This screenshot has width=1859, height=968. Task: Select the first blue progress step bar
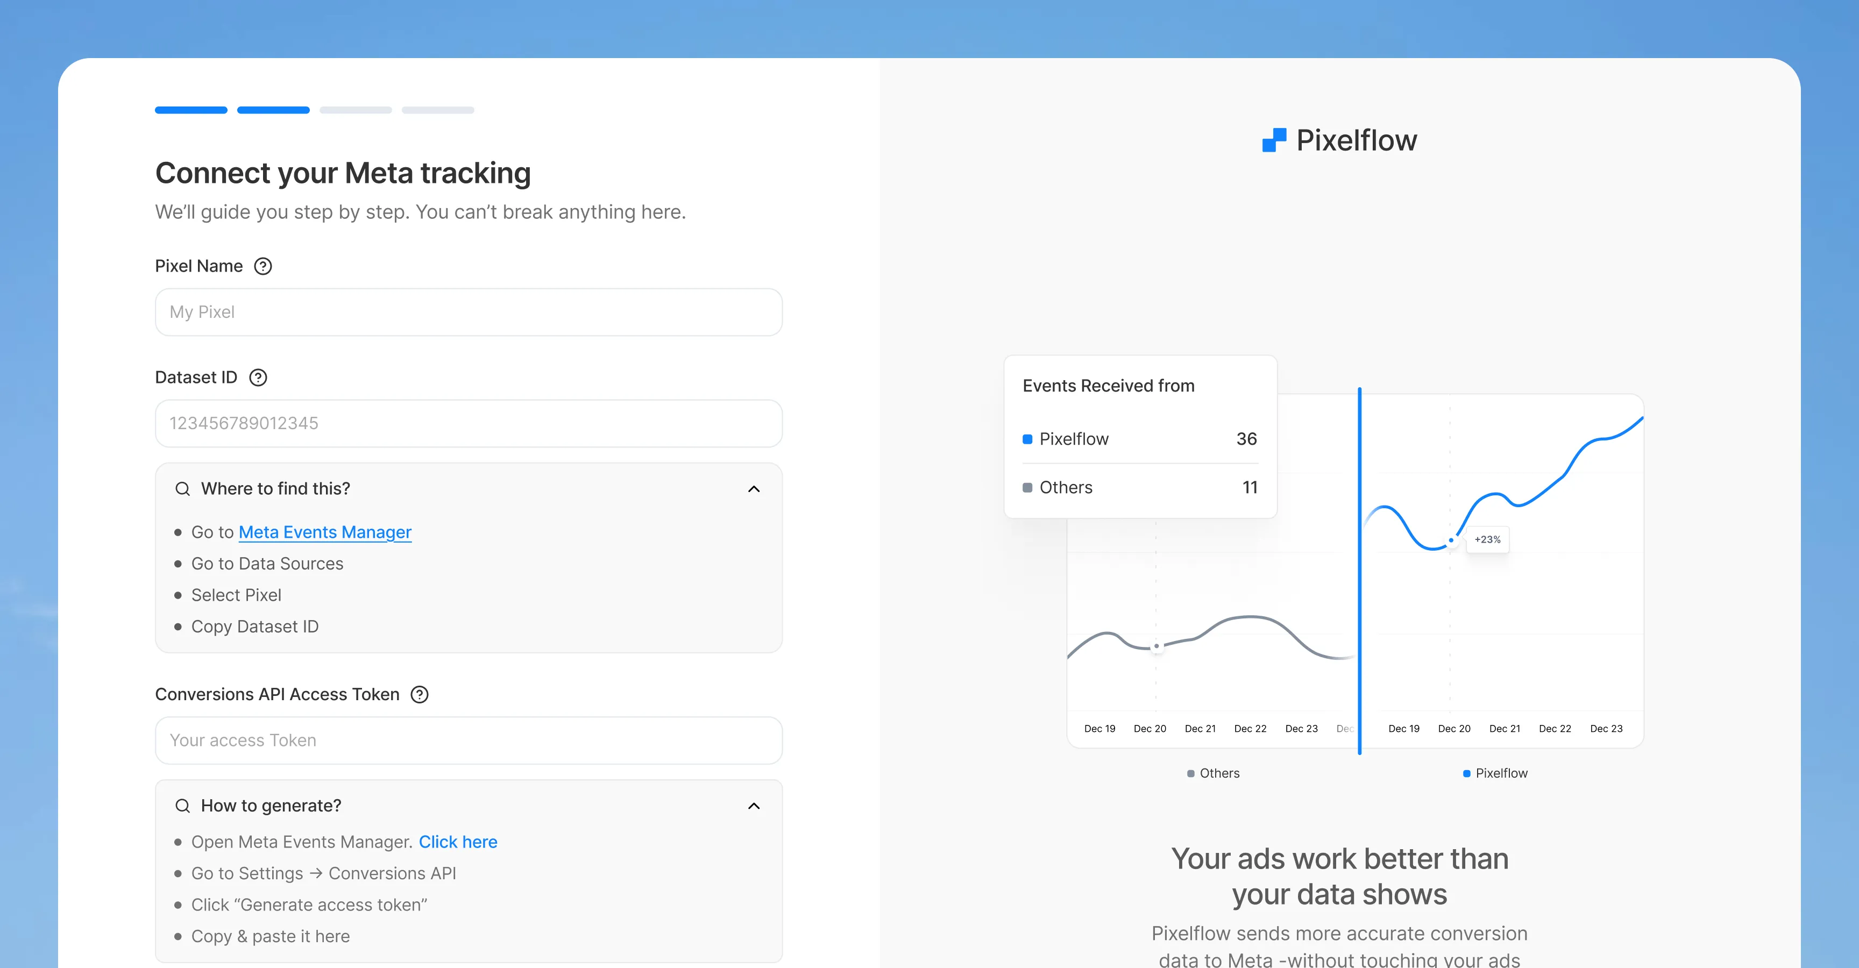click(190, 110)
